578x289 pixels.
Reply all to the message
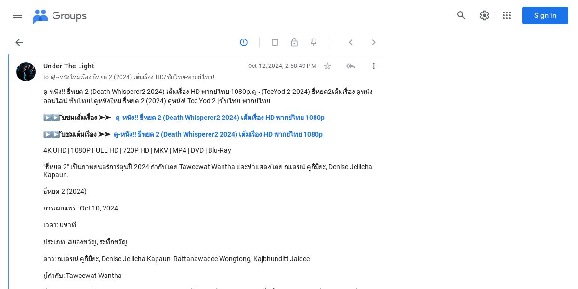tap(351, 66)
